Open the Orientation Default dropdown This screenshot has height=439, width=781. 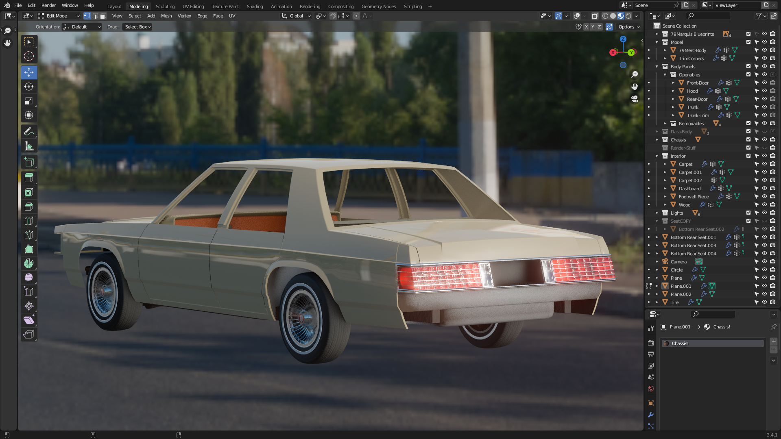(x=82, y=27)
